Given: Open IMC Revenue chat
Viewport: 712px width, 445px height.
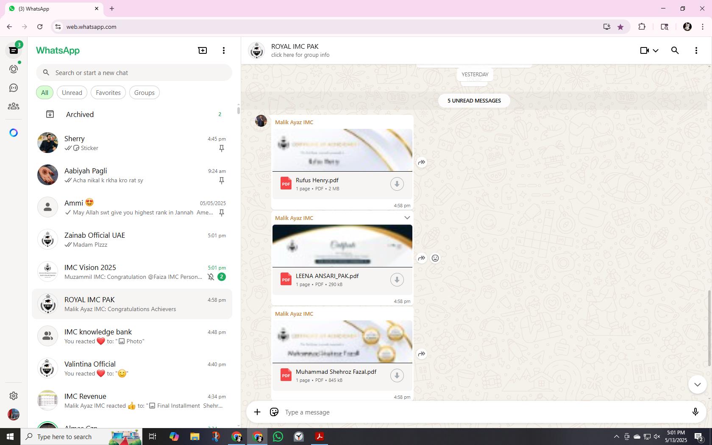Looking at the screenshot, I should coord(132,400).
